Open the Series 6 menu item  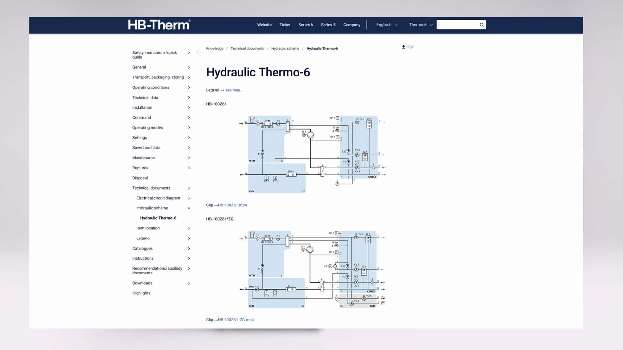(x=306, y=25)
